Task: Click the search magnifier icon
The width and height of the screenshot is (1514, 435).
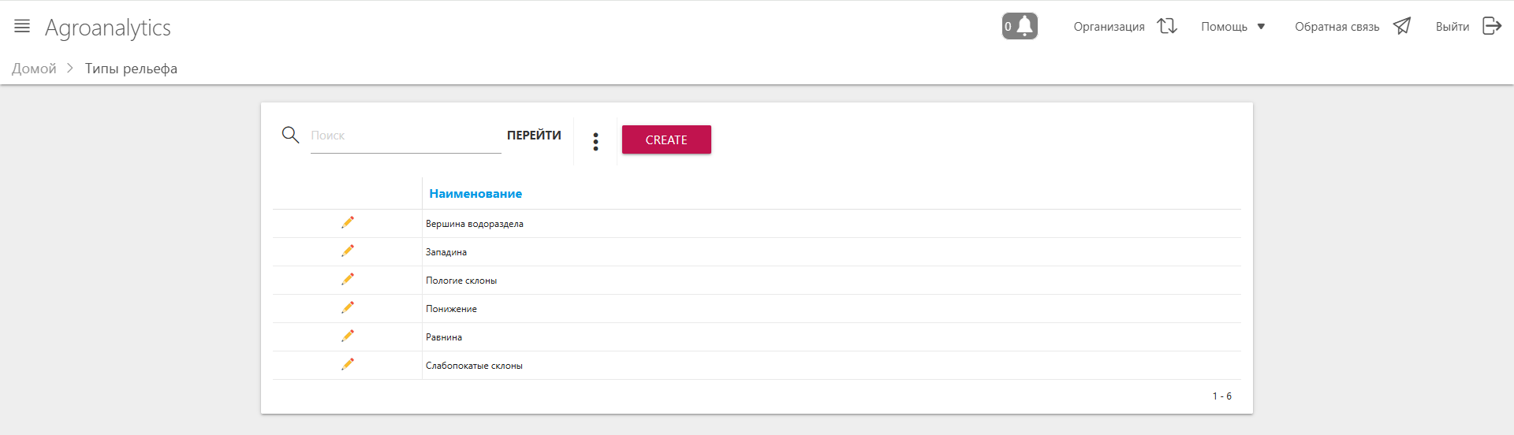Action: [x=290, y=135]
